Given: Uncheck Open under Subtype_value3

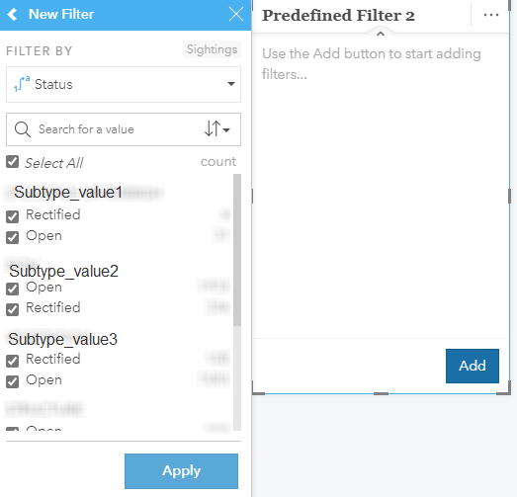Looking at the screenshot, I should coord(13,381).
